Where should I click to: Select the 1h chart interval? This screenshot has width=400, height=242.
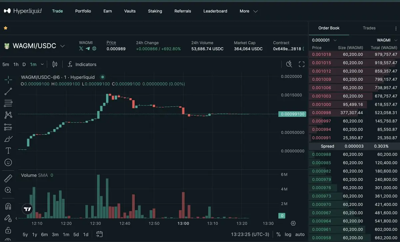pyautogui.click(x=16, y=64)
